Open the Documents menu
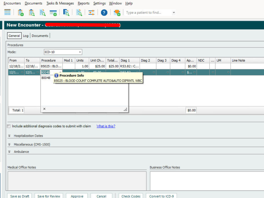The width and height of the screenshot is (264, 198). pos(33,3)
